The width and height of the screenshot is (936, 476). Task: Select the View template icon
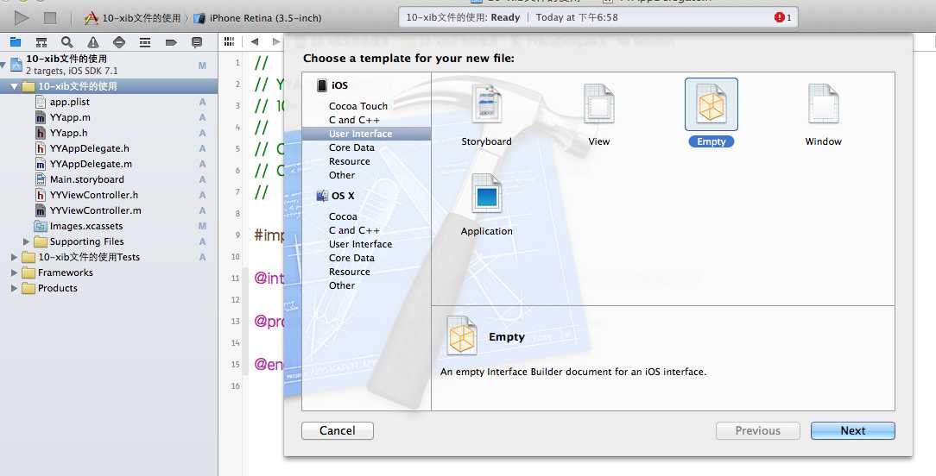598,104
